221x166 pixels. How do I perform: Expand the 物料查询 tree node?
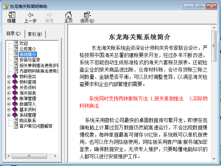pos(9,82)
